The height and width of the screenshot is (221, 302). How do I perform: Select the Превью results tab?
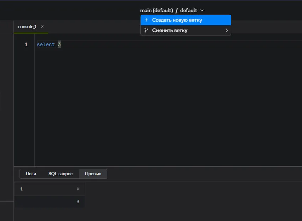pos(93,174)
